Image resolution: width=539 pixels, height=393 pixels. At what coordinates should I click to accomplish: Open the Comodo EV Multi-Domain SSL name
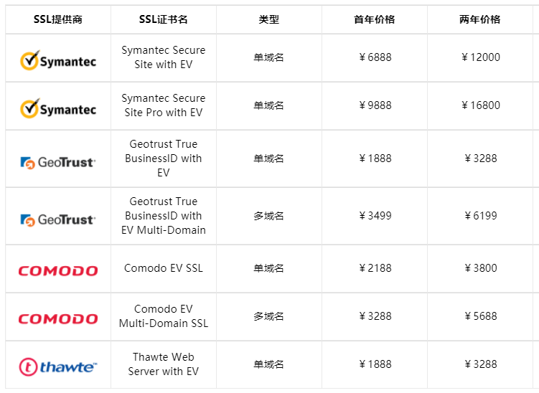(x=164, y=316)
